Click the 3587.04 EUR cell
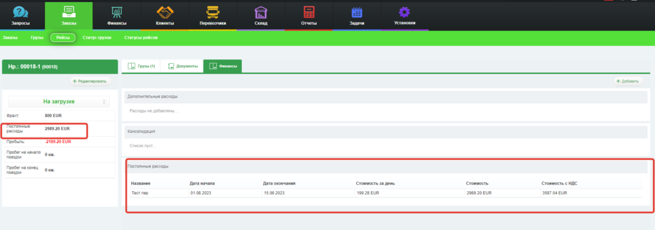The width and height of the screenshot is (655, 230). [555, 194]
